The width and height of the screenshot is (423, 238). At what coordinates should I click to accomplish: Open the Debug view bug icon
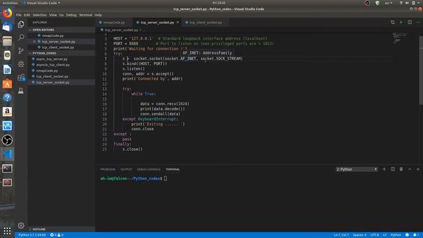pyautogui.click(x=20, y=64)
